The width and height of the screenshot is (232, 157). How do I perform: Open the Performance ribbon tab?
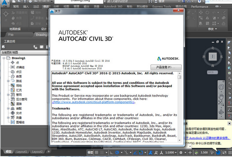coord(199,6)
